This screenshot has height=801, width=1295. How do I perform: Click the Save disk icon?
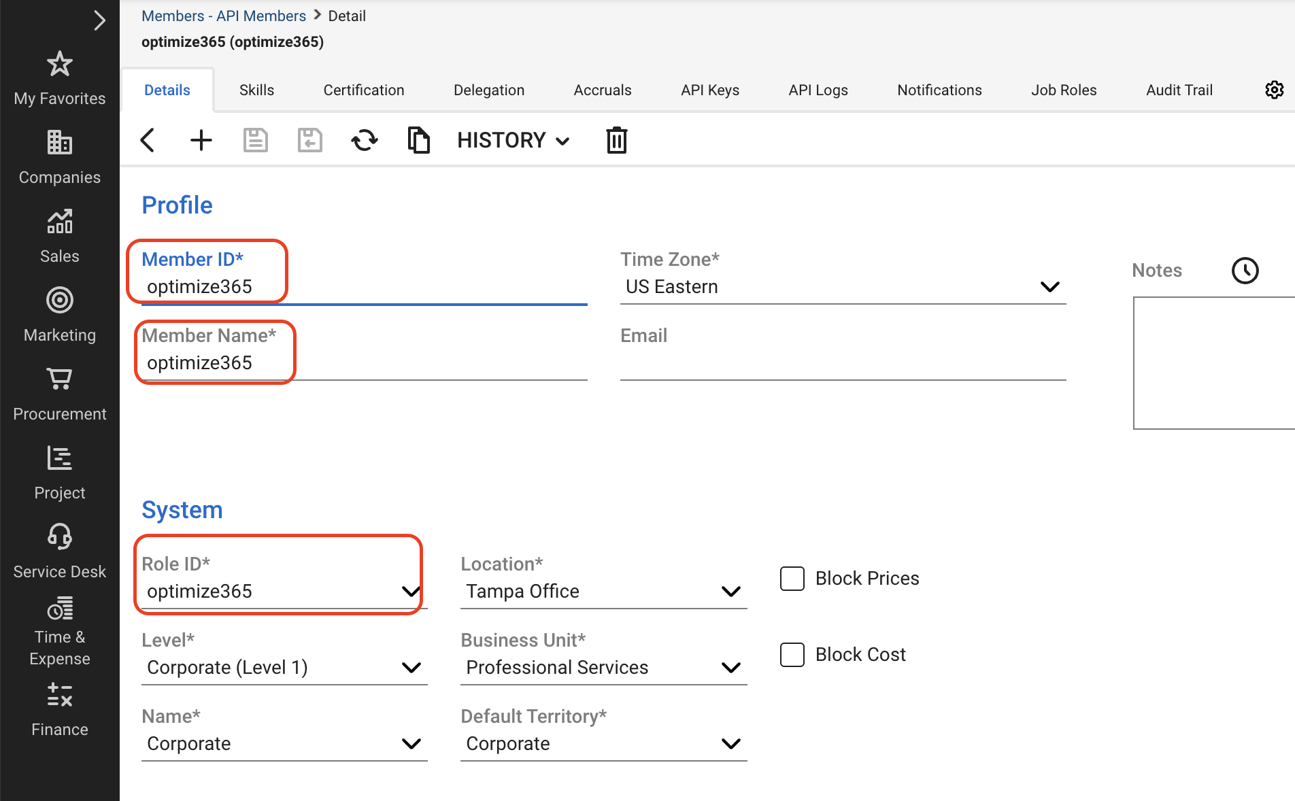click(x=256, y=140)
